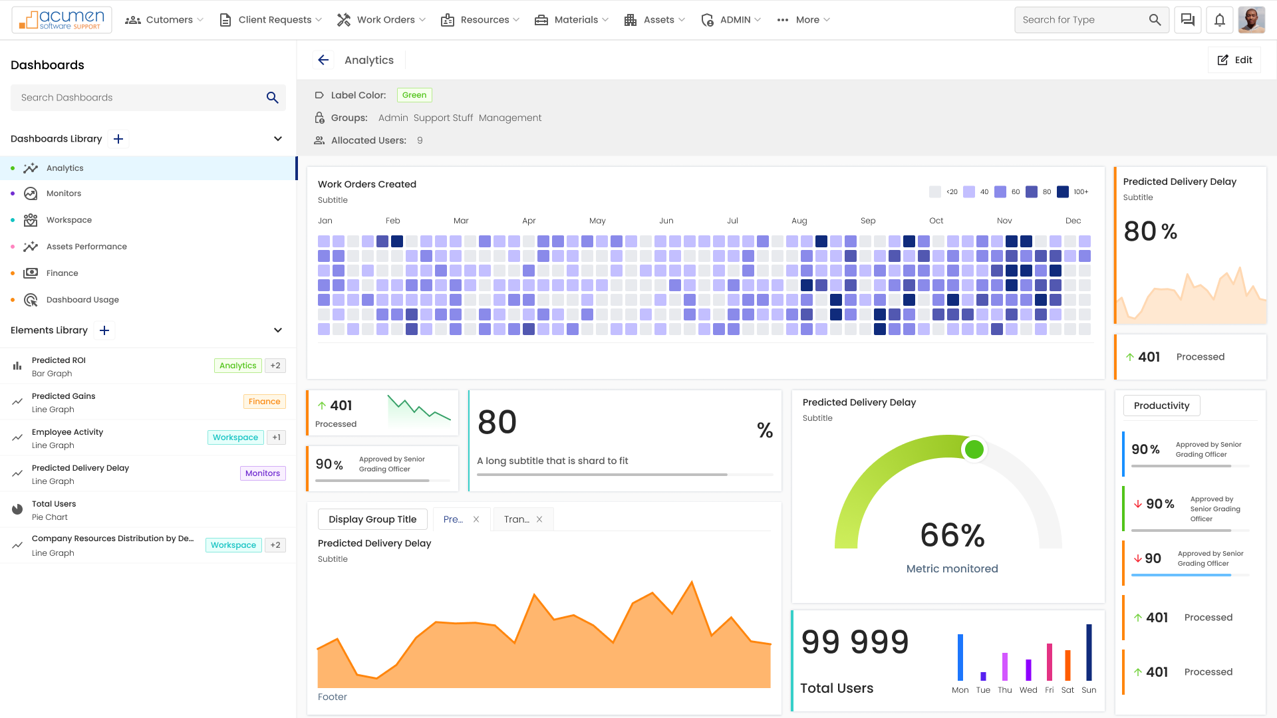
Task: Click the progress bar under the 80 metric
Action: point(625,475)
